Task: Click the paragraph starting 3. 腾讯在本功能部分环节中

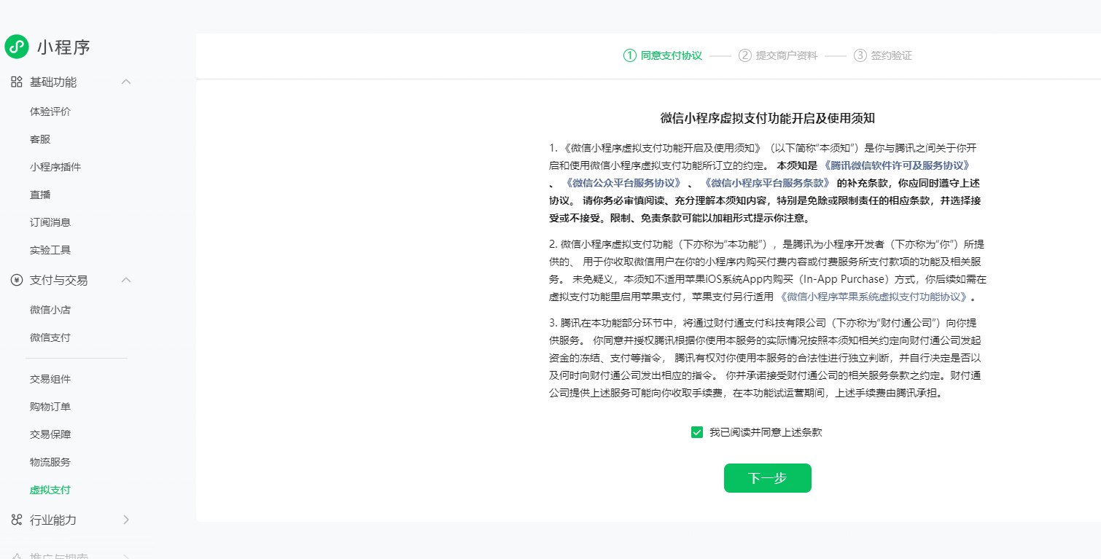Action: 766,358
